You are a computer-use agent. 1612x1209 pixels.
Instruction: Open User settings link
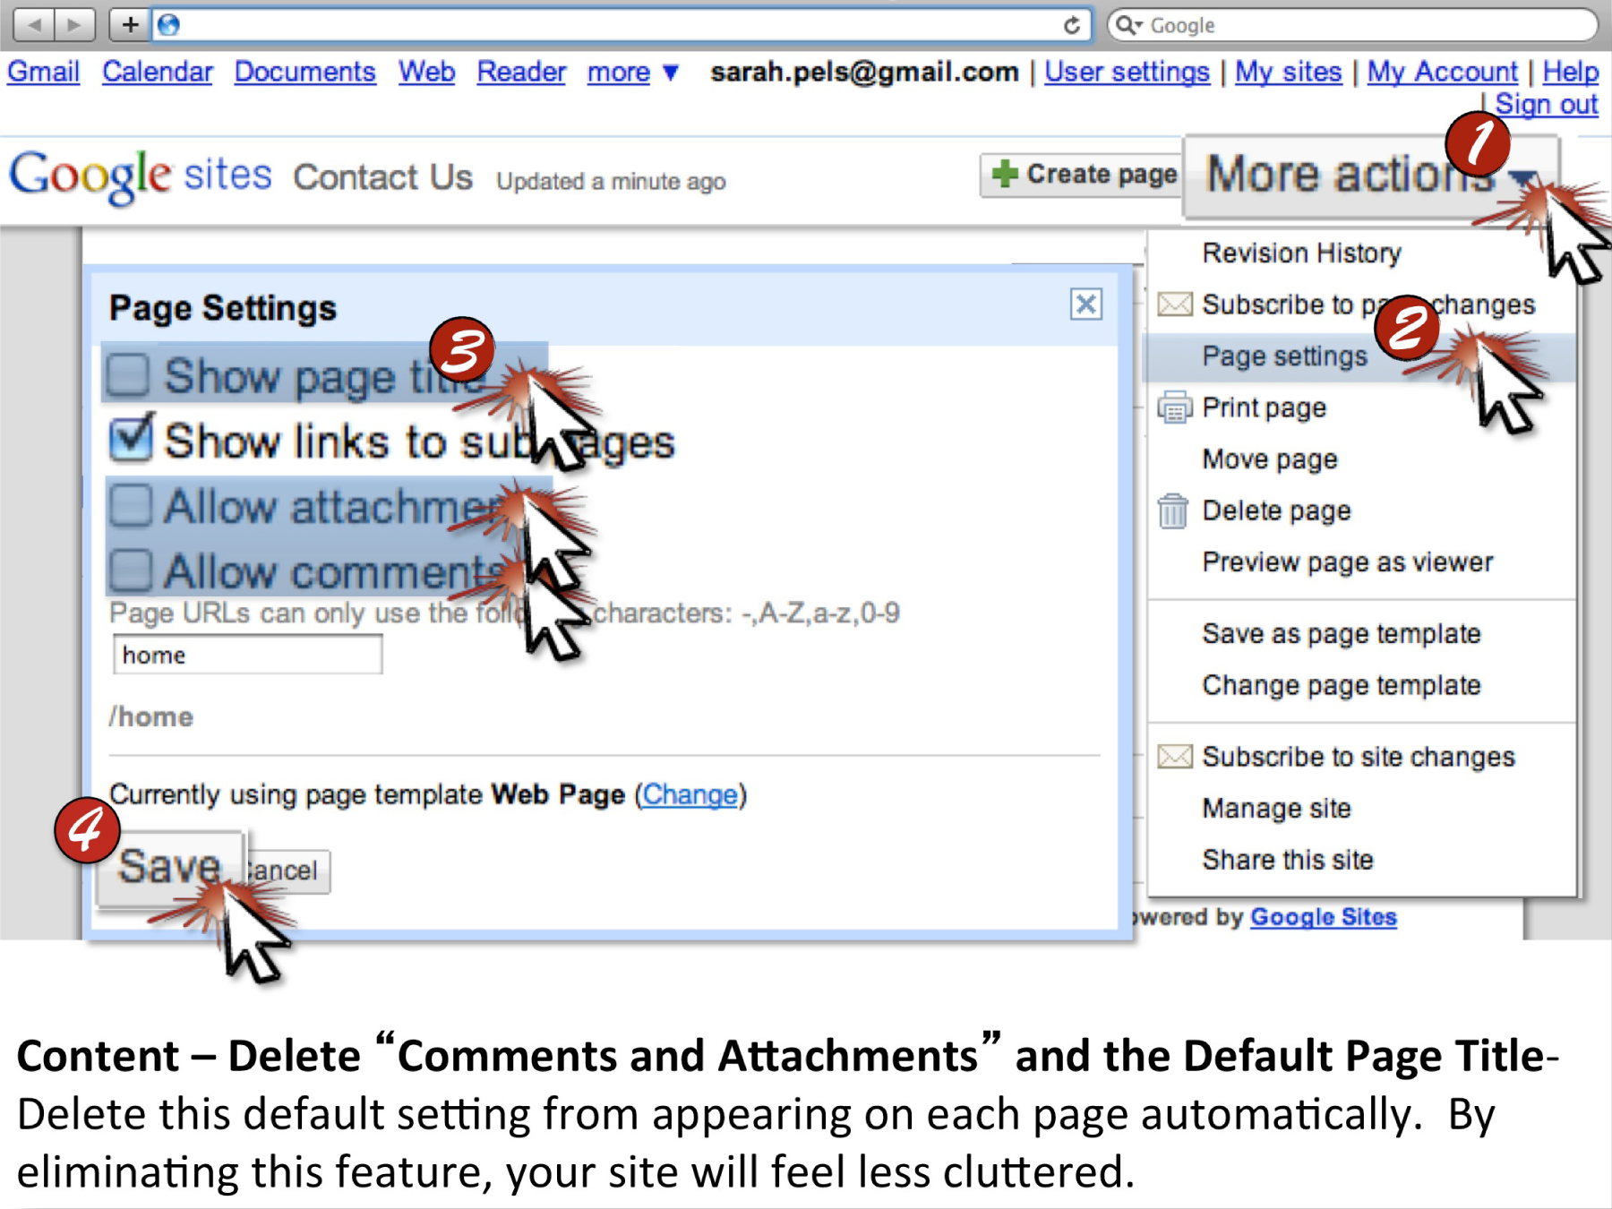(x=1127, y=72)
